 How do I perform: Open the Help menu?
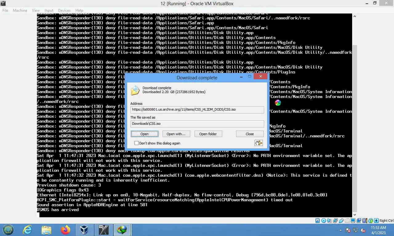click(79, 10)
